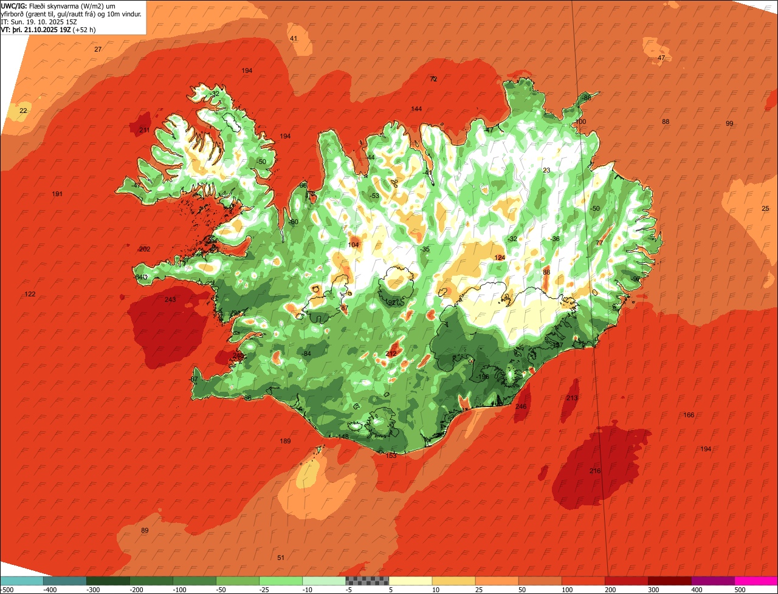Click the map value 27
The width and height of the screenshot is (778, 594).
pyautogui.click(x=98, y=49)
